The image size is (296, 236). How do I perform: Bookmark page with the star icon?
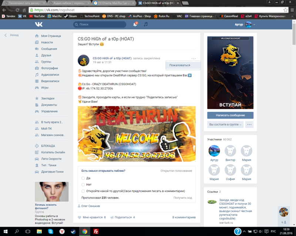[285, 10]
